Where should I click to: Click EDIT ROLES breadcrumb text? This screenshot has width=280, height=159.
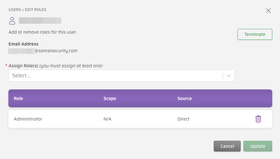pos(38,10)
